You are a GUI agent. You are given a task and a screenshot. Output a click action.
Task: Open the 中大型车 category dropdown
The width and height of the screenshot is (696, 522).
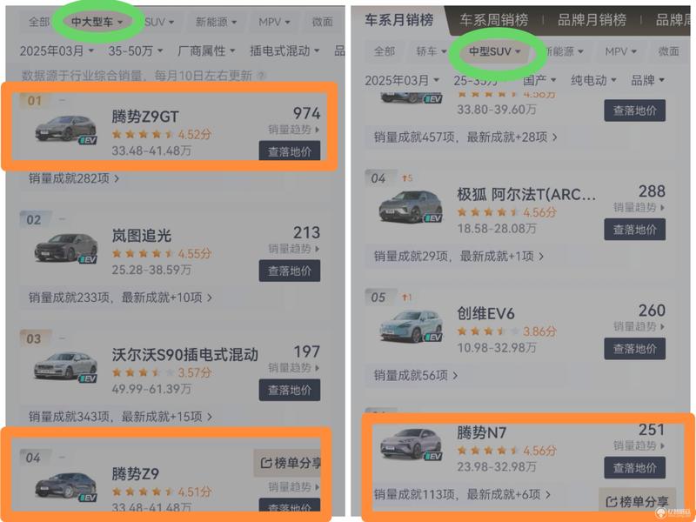[x=97, y=22]
